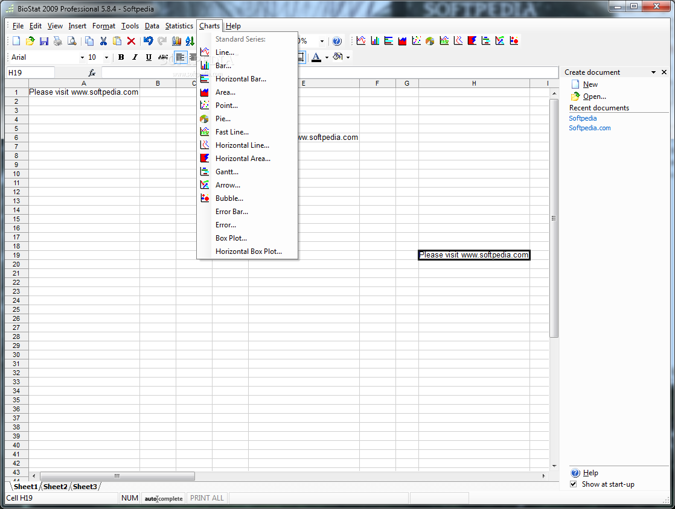Click the Horizontal Area chart toolbar icon

point(472,40)
